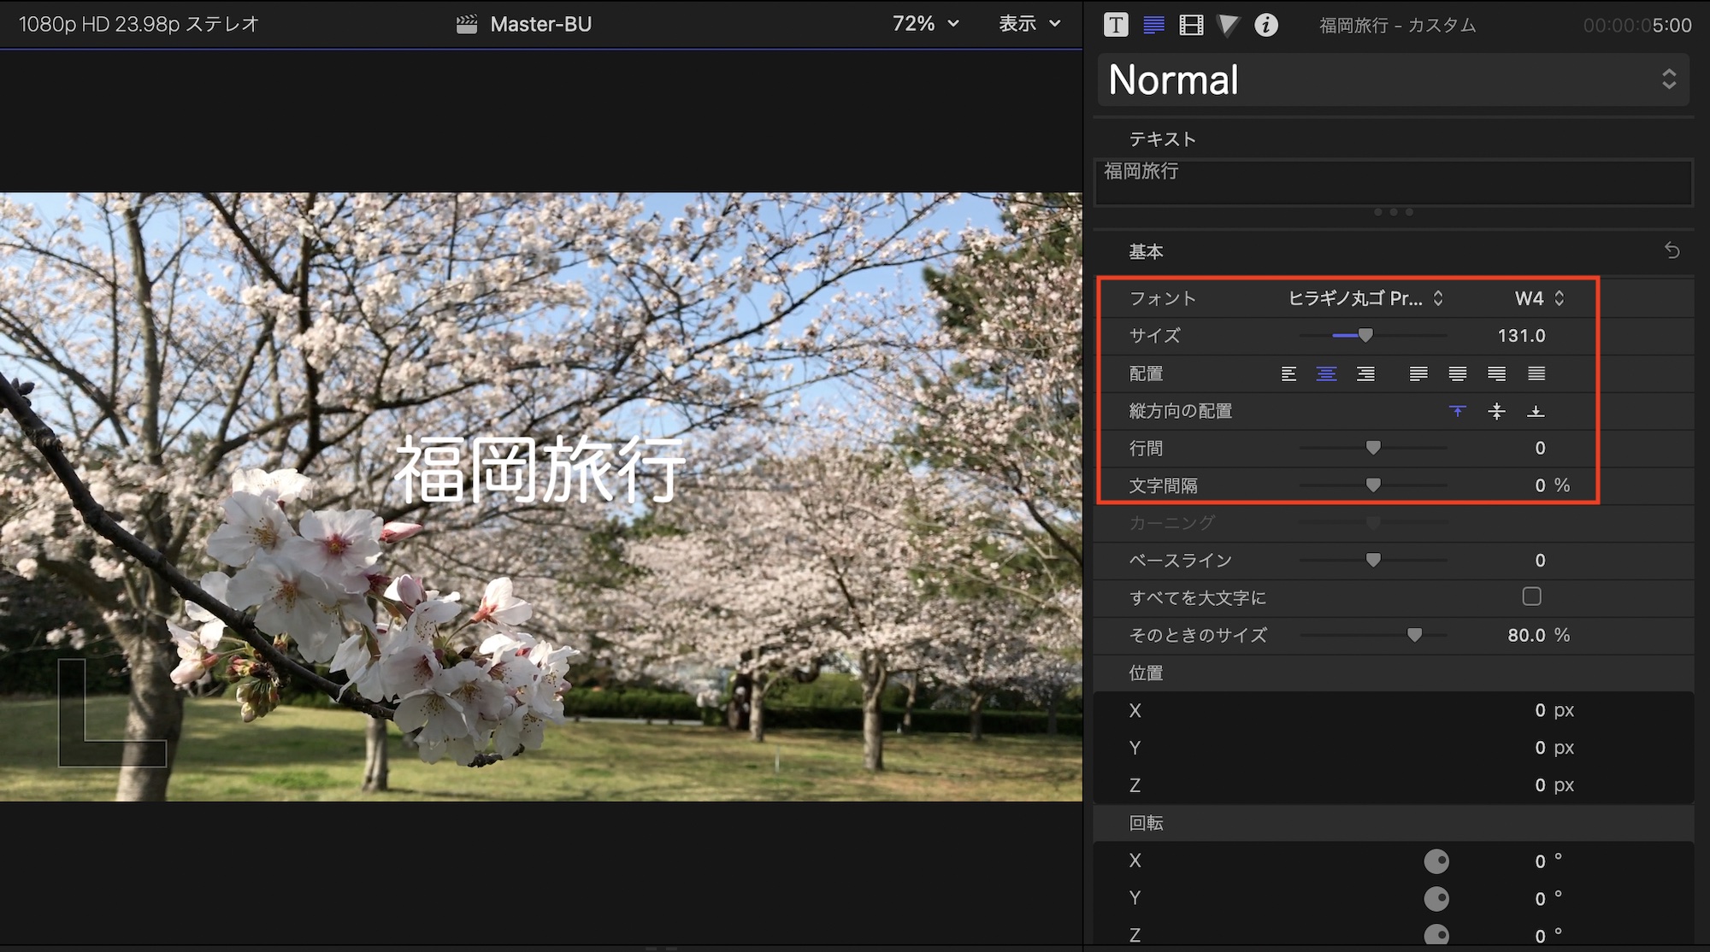
Task: Select justify-all alignment icon
Action: (1536, 373)
